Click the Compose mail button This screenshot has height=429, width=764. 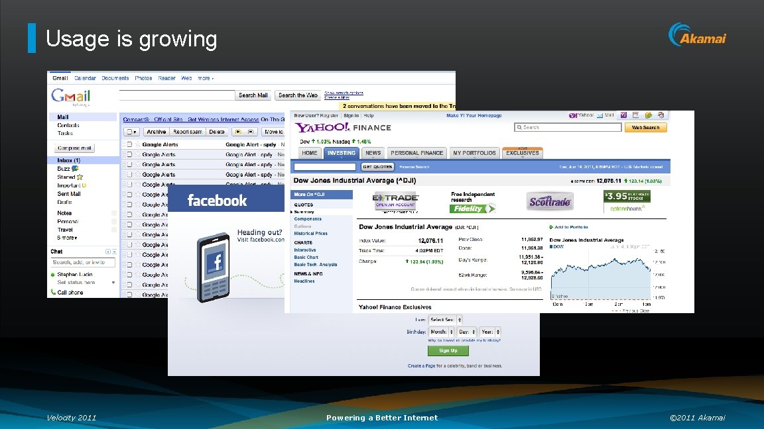[x=74, y=148]
